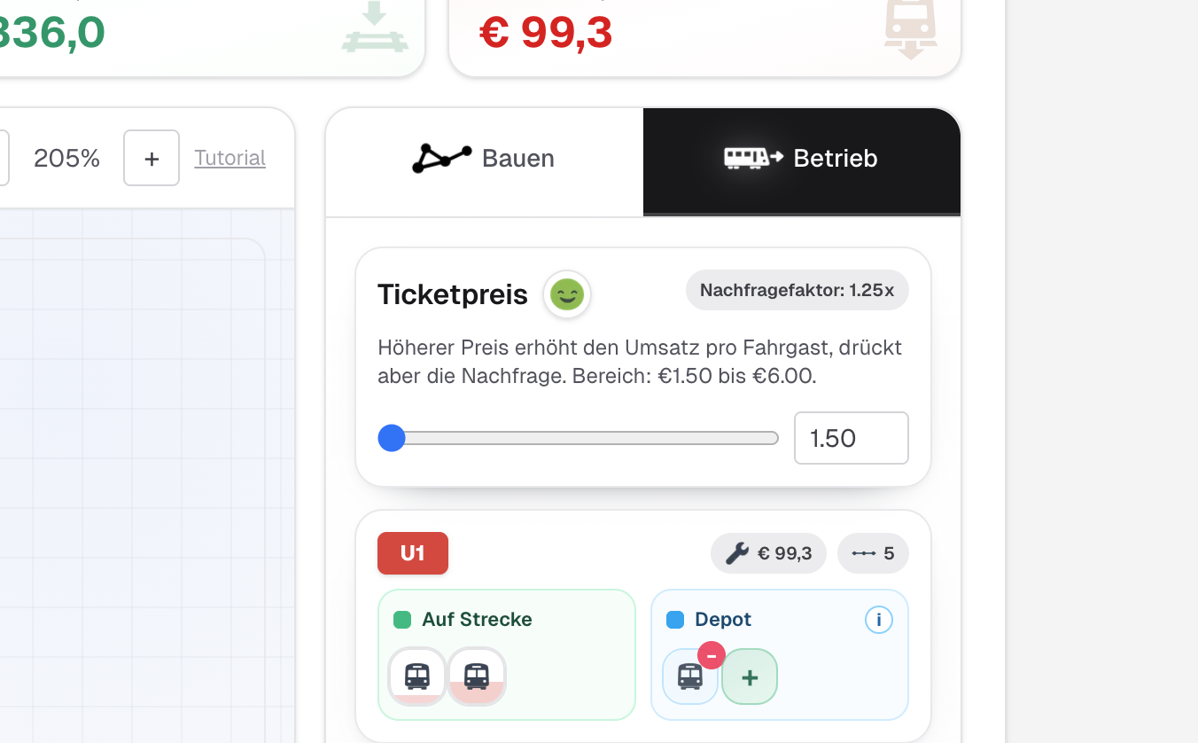1198x743 pixels.
Task: Open the Betrieb tab
Action: click(x=801, y=160)
